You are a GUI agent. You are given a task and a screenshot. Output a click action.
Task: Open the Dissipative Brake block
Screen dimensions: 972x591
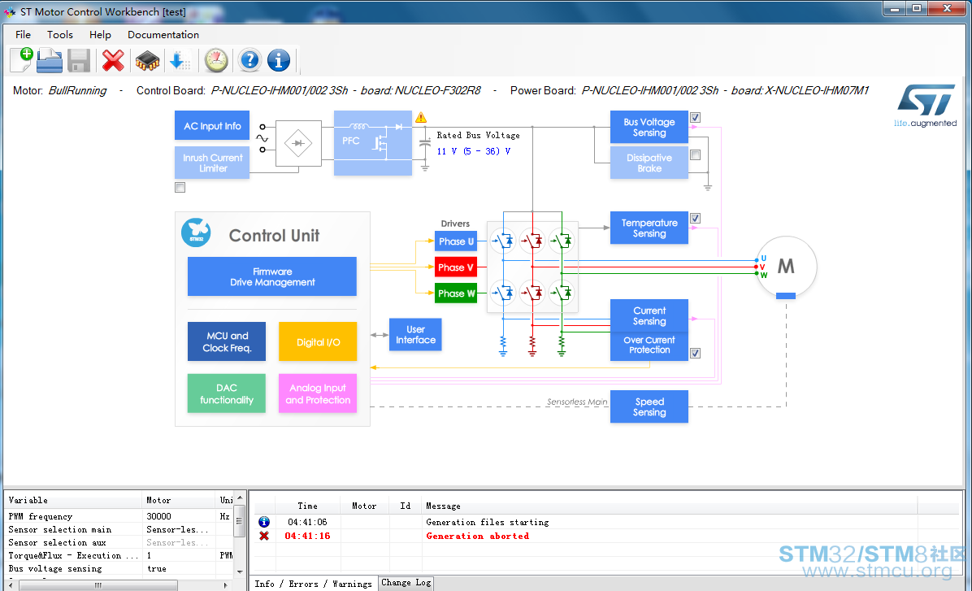click(649, 163)
